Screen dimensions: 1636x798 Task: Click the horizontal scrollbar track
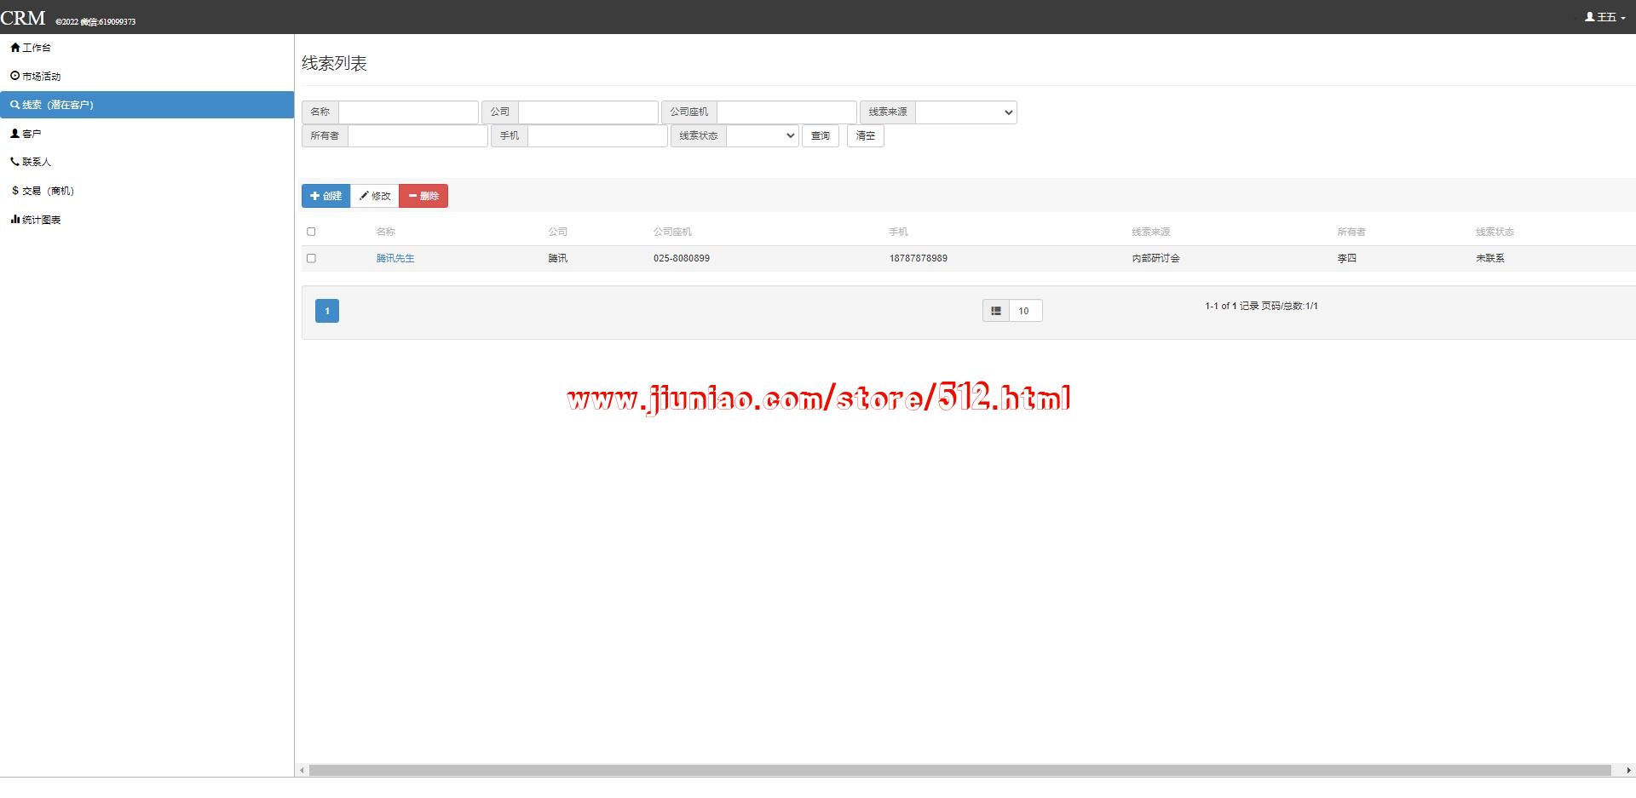point(959,771)
